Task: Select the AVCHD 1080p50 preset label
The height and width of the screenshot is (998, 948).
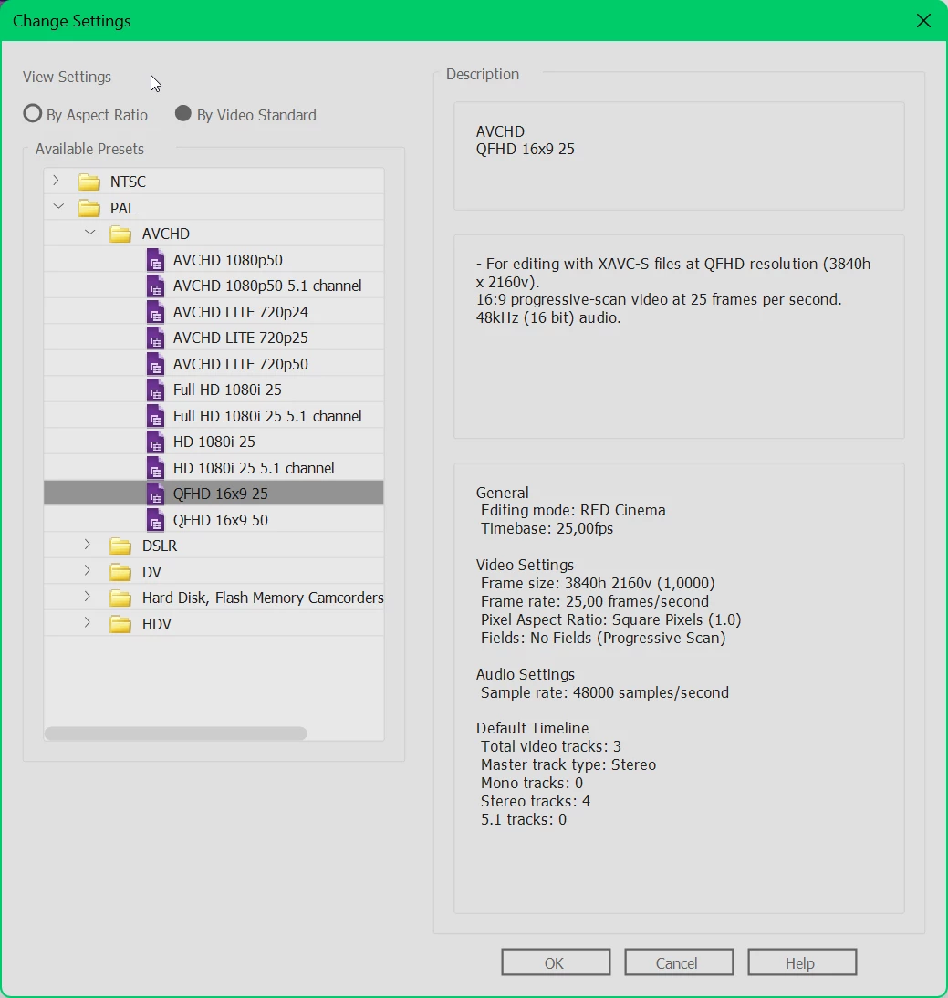Action: (x=228, y=260)
